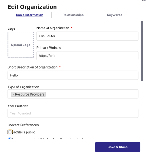Screen dimensions: 147x158
Task: Open the Keywords tab
Action: coord(115,15)
